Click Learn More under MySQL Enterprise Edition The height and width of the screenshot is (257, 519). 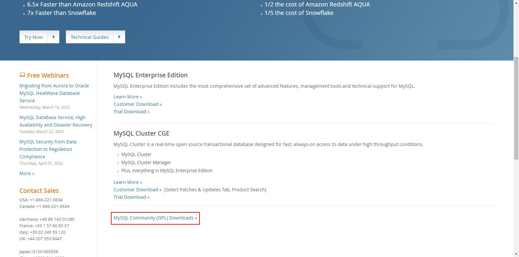128,97
